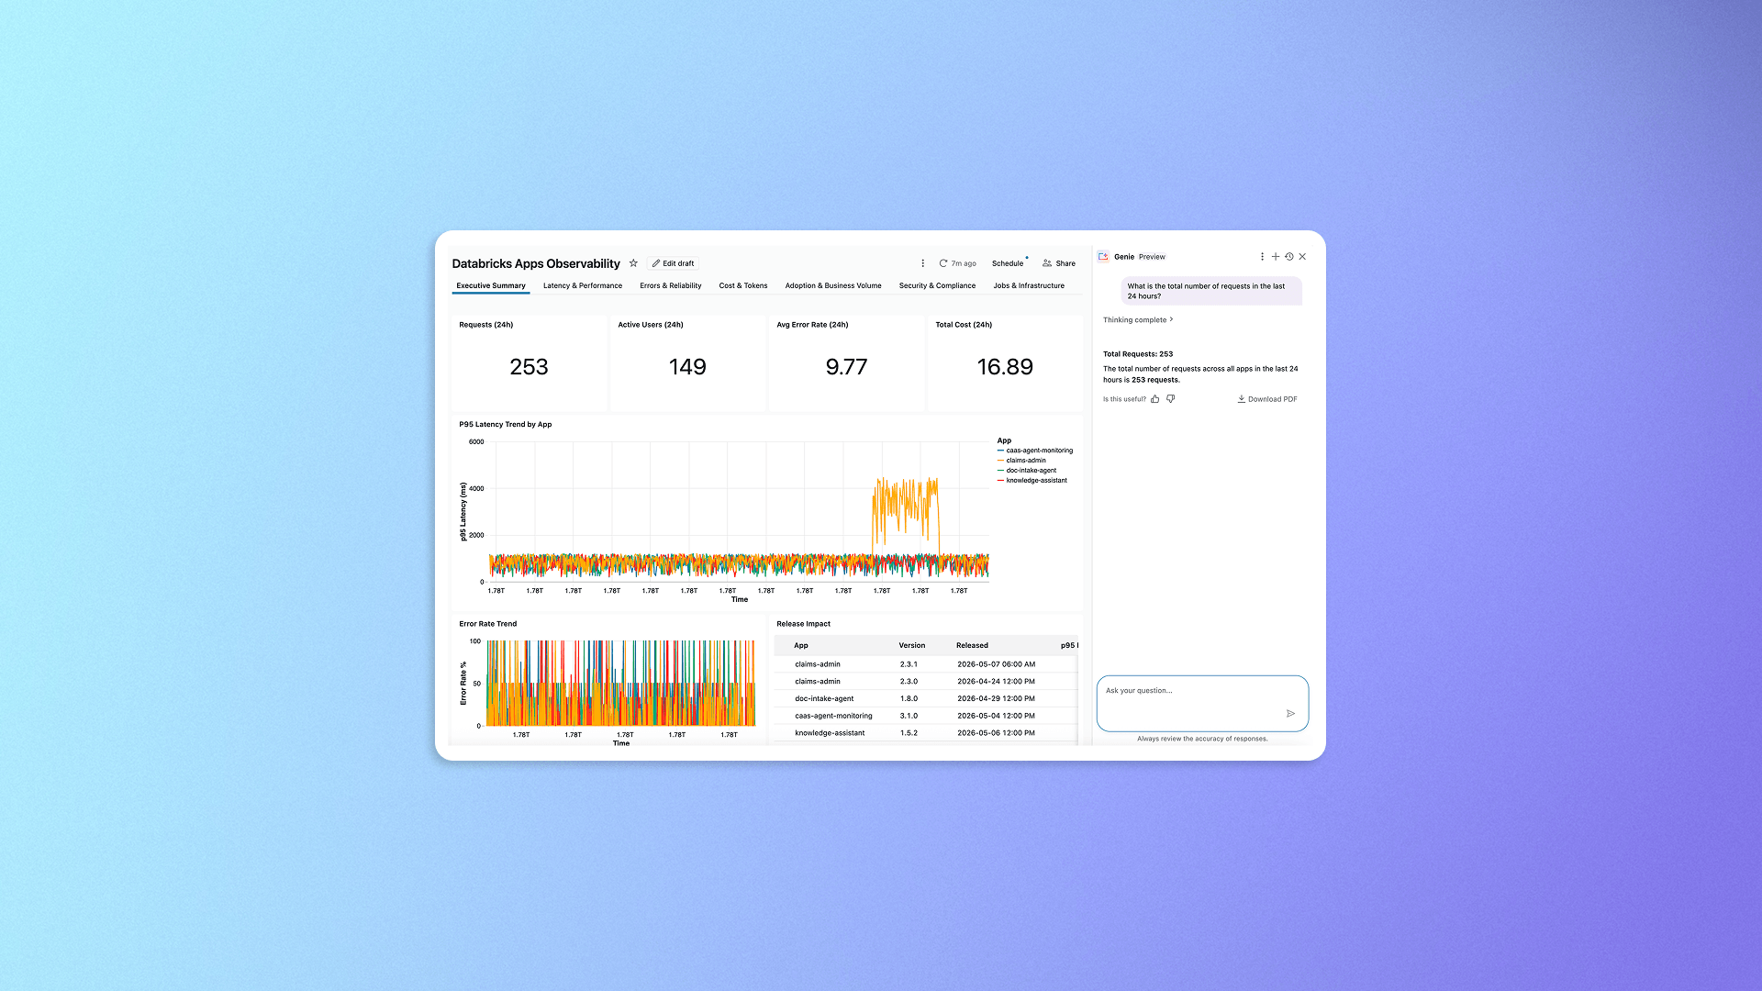Open the Genie panel kebab menu
This screenshot has height=991, width=1762.
[1262, 257]
